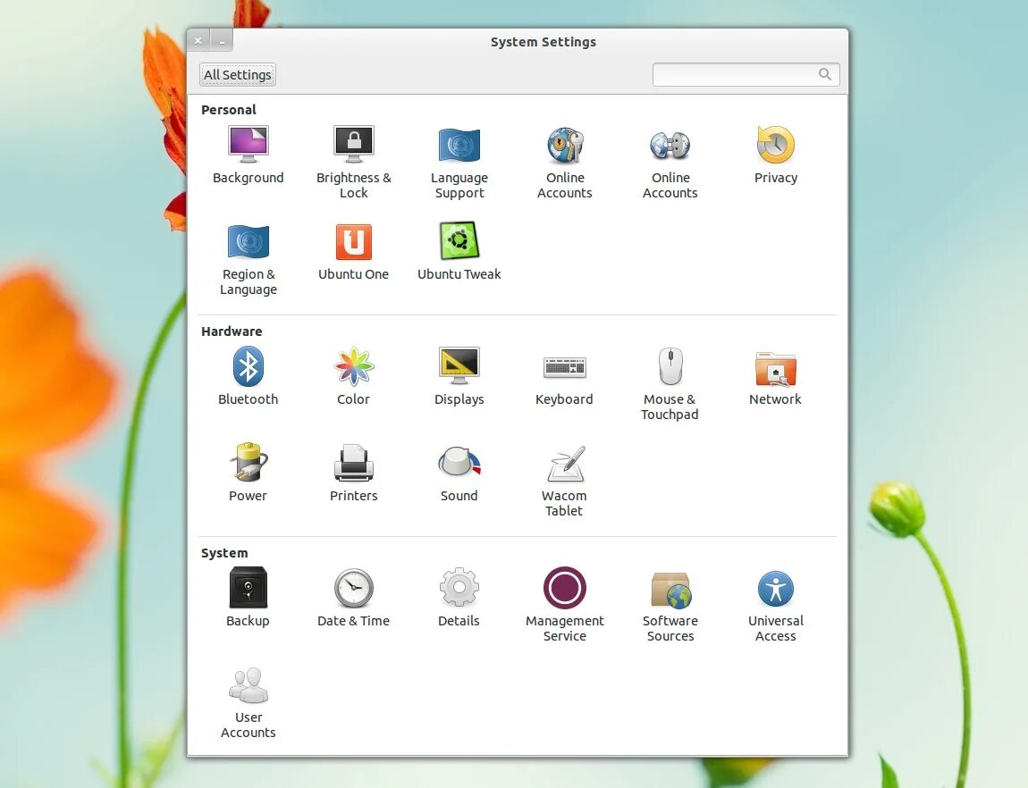
Task: Open Sound settings
Action: (x=459, y=462)
